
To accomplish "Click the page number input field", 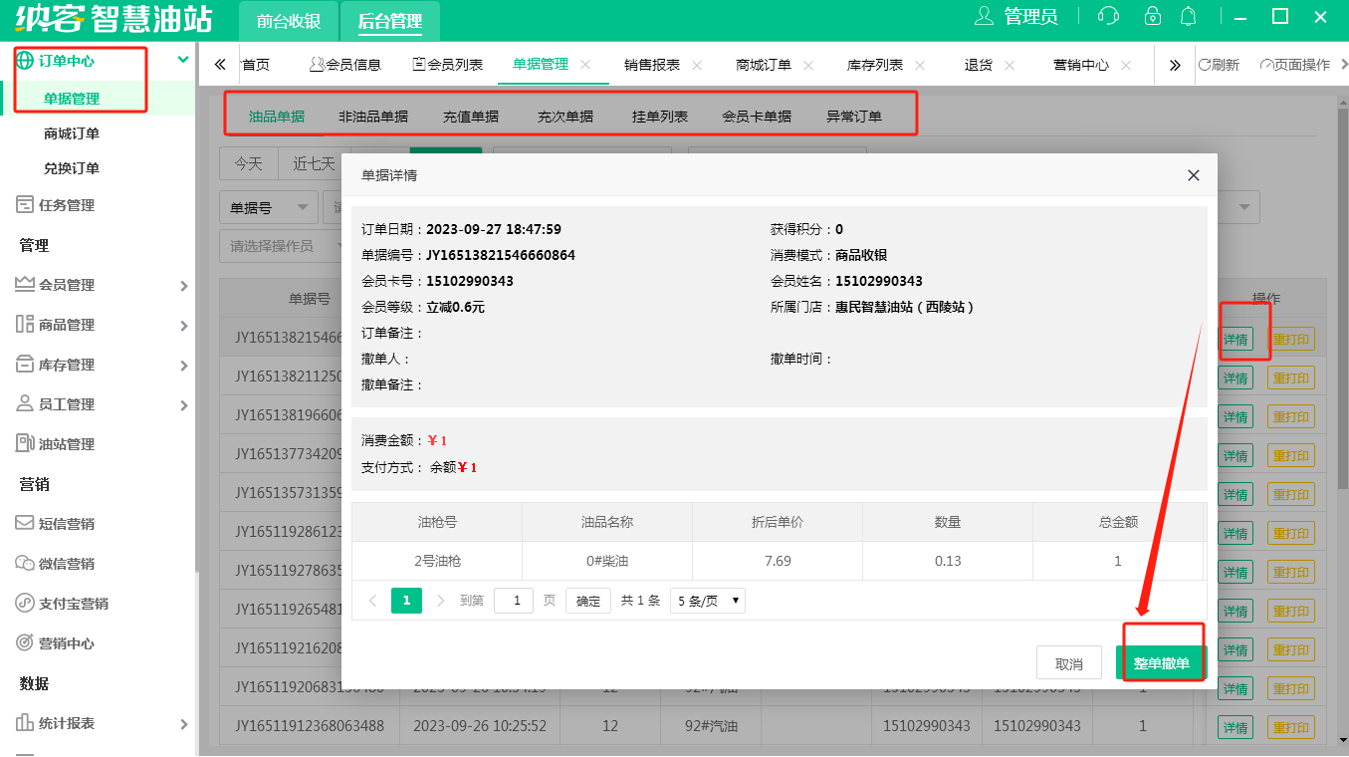I will [x=514, y=601].
